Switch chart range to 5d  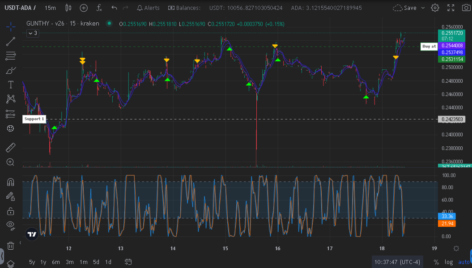pos(96,262)
